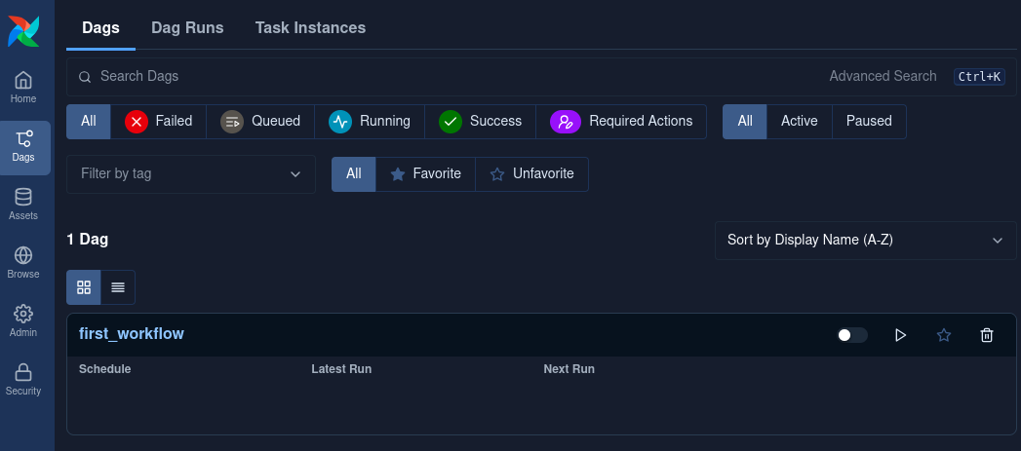Switch to the Dags tab
1021x451 pixels.
coord(100,27)
